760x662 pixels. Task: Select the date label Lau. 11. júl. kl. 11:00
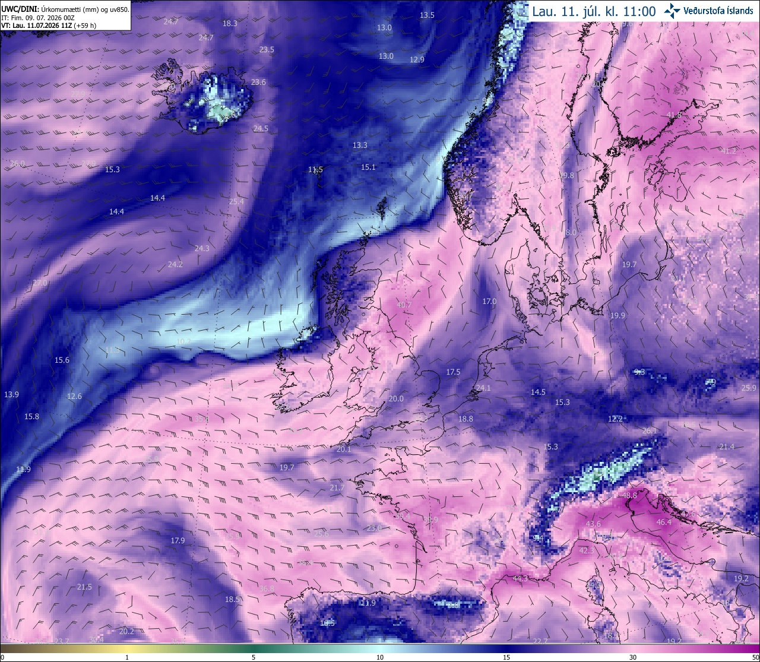click(594, 11)
